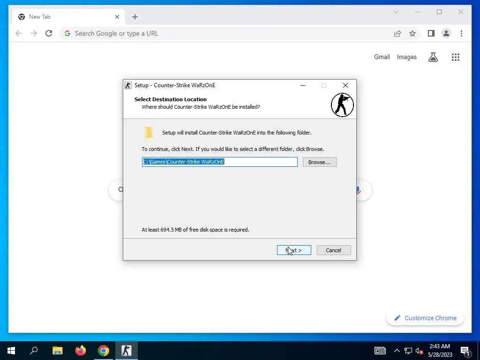Image resolution: width=480 pixels, height=360 pixels.
Task: Minimize the Chrome window
Action: tap(418, 12)
